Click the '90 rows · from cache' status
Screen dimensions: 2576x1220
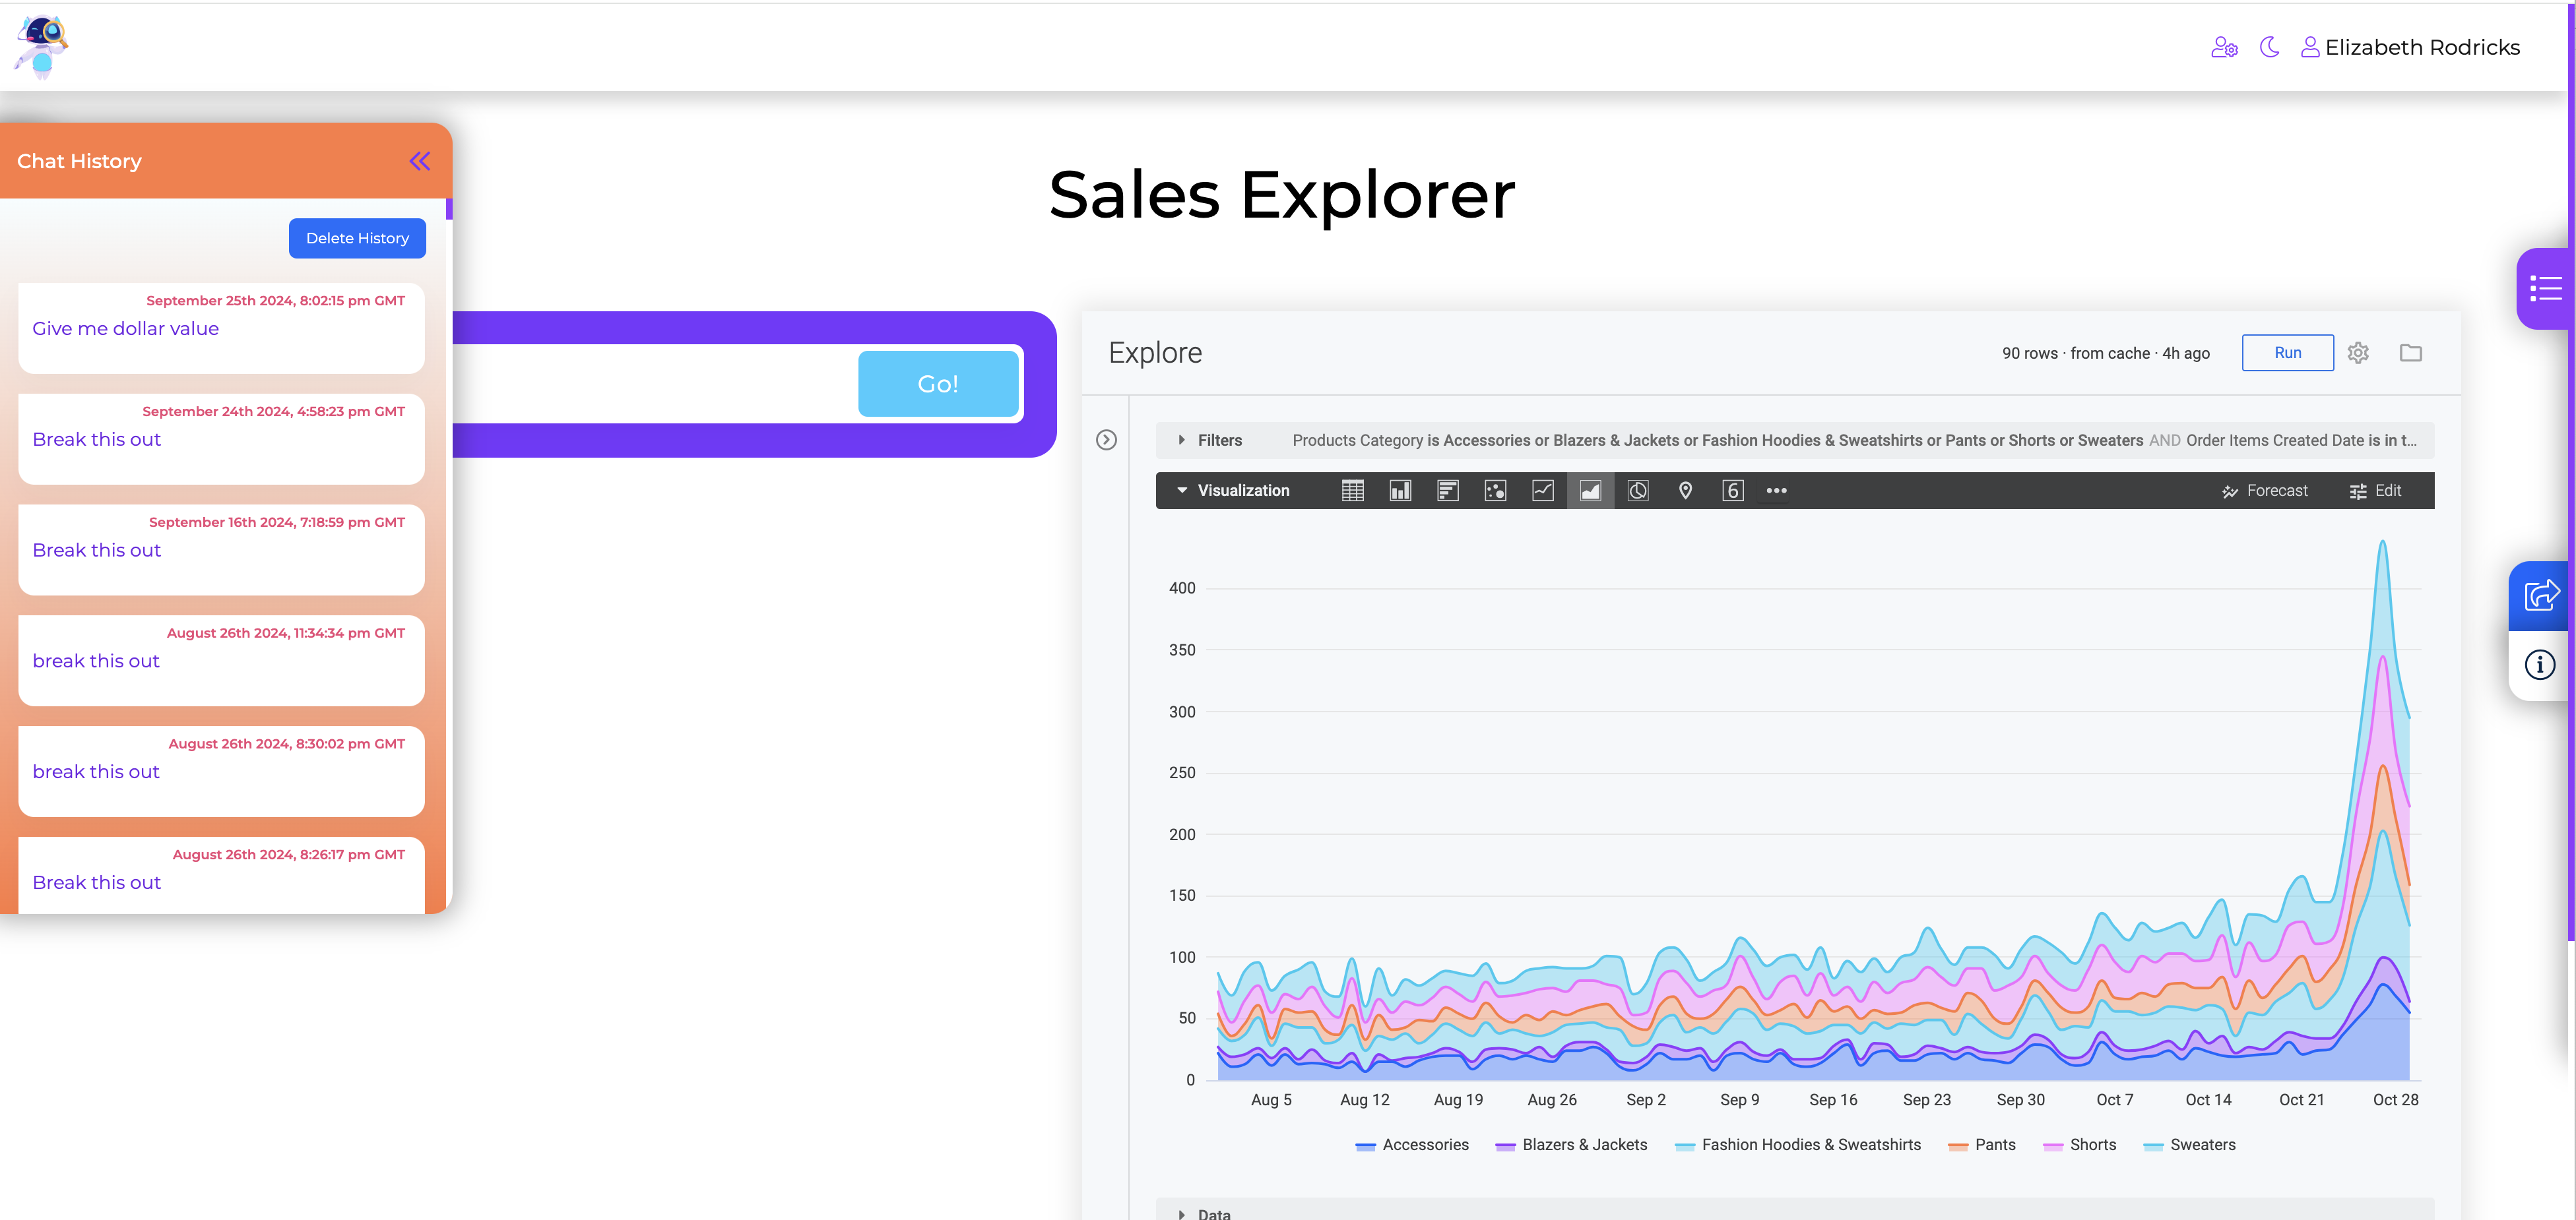[x=2105, y=353]
